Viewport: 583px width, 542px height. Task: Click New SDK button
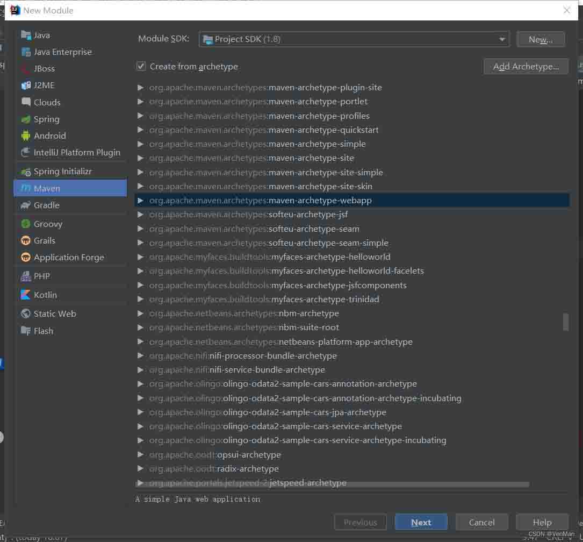[541, 39]
